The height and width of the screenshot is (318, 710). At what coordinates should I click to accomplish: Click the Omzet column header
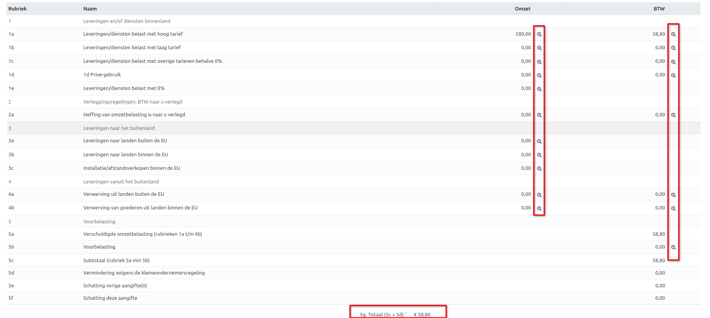click(522, 9)
